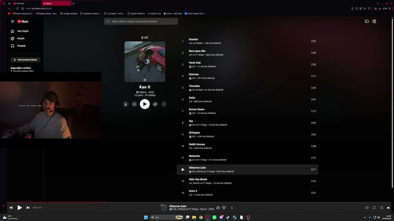Open the account profile avatar
The height and width of the screenshot is (221, 394).
374,21
